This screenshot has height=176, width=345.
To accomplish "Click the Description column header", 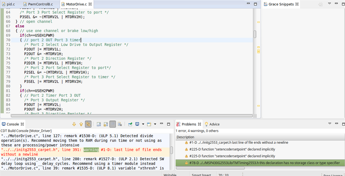I will click(260, 137).
